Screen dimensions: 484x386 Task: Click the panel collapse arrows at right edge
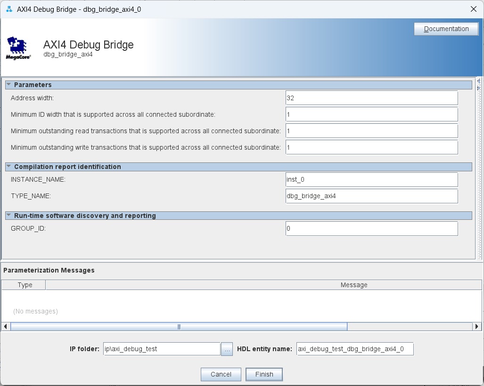479,84
